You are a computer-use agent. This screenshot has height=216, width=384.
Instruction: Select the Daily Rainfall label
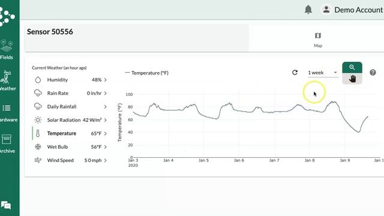(x=62, y=107)
